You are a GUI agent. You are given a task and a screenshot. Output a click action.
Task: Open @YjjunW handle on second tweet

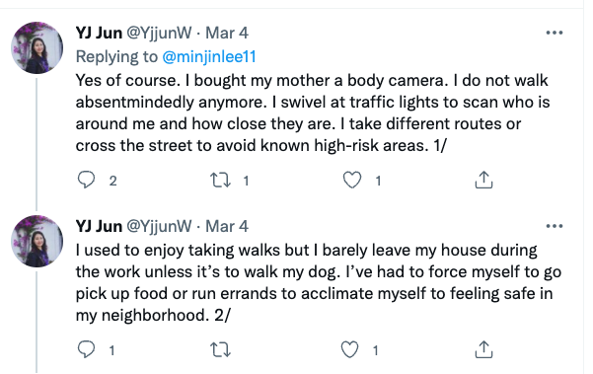(x=159, y=227)
